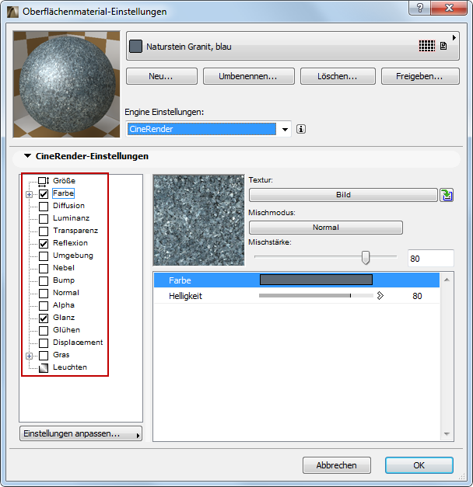Click the load texture icon beside Bild
Image resolution: width=473 pixels, height=487 pixels.
447,195
